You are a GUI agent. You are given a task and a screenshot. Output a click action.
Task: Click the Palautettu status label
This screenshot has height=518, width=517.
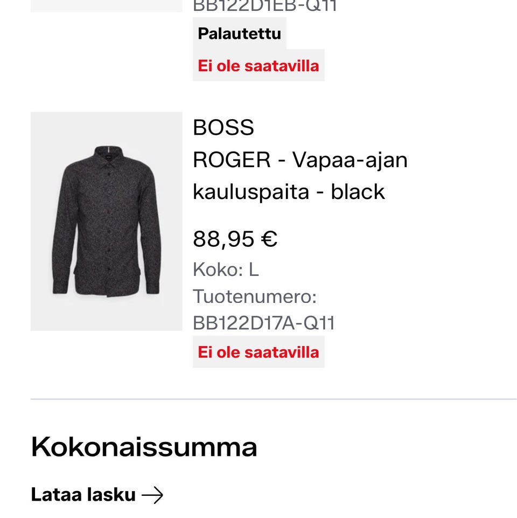point(240,33)
